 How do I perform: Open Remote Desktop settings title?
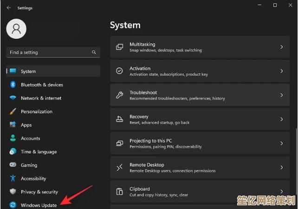[x=147, y=165]
